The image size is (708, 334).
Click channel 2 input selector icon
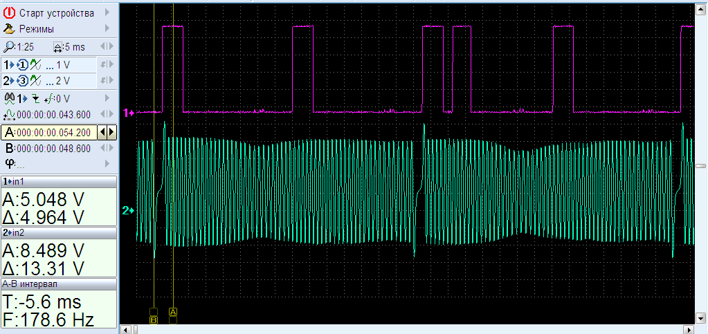pos(23,81)
